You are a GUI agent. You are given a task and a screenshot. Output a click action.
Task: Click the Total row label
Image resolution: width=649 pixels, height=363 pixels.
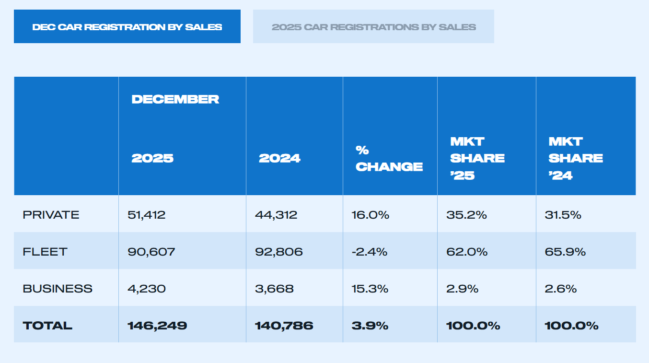(x=47, y=325)
